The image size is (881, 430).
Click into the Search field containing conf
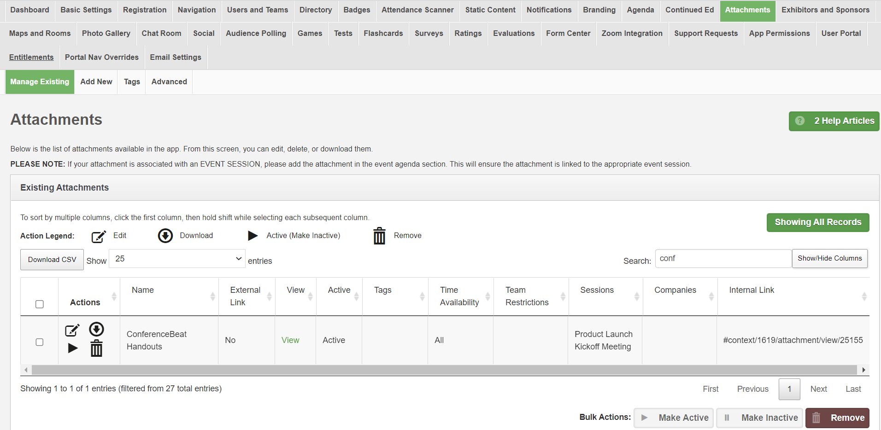pyautogui.click(x=722, y=259)
